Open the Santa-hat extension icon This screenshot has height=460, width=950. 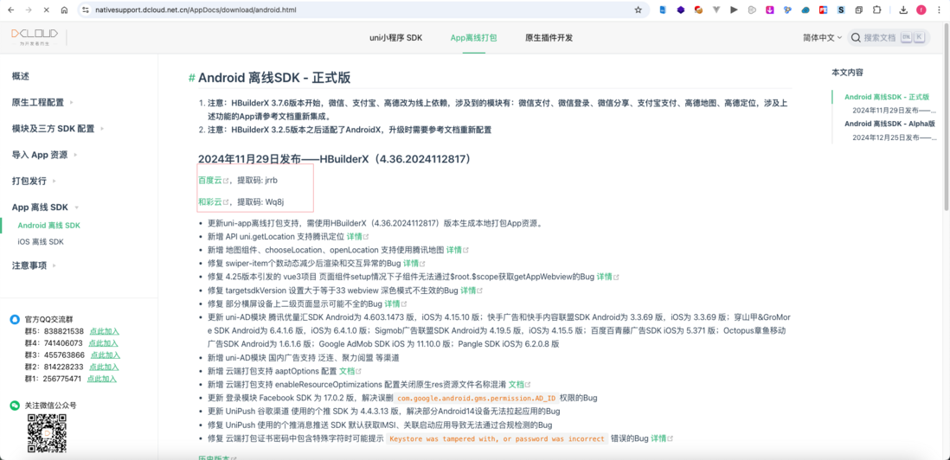point(698,10)
